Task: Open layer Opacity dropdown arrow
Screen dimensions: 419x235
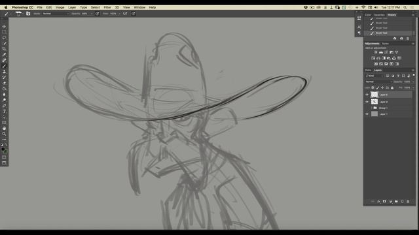Action: 413,82
